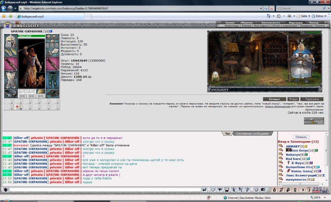Select the Бойцовский клуб browser tab
Viewport: 331px width, 202px height.
coord(51,16)
